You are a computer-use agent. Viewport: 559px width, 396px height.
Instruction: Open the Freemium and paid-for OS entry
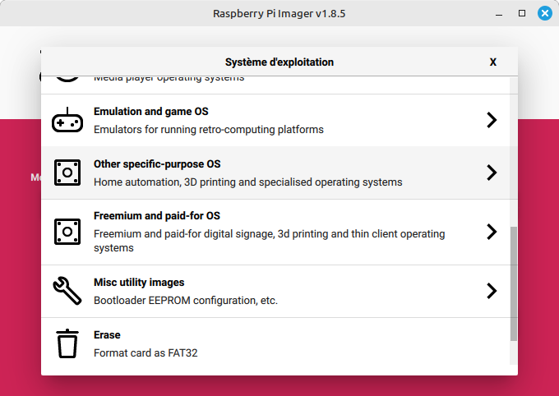click(x=275, y=232)
